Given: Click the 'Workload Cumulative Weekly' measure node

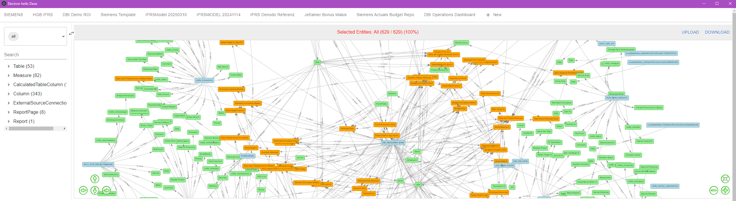Looking at the screenshot, I should click(x=248, y=103).
